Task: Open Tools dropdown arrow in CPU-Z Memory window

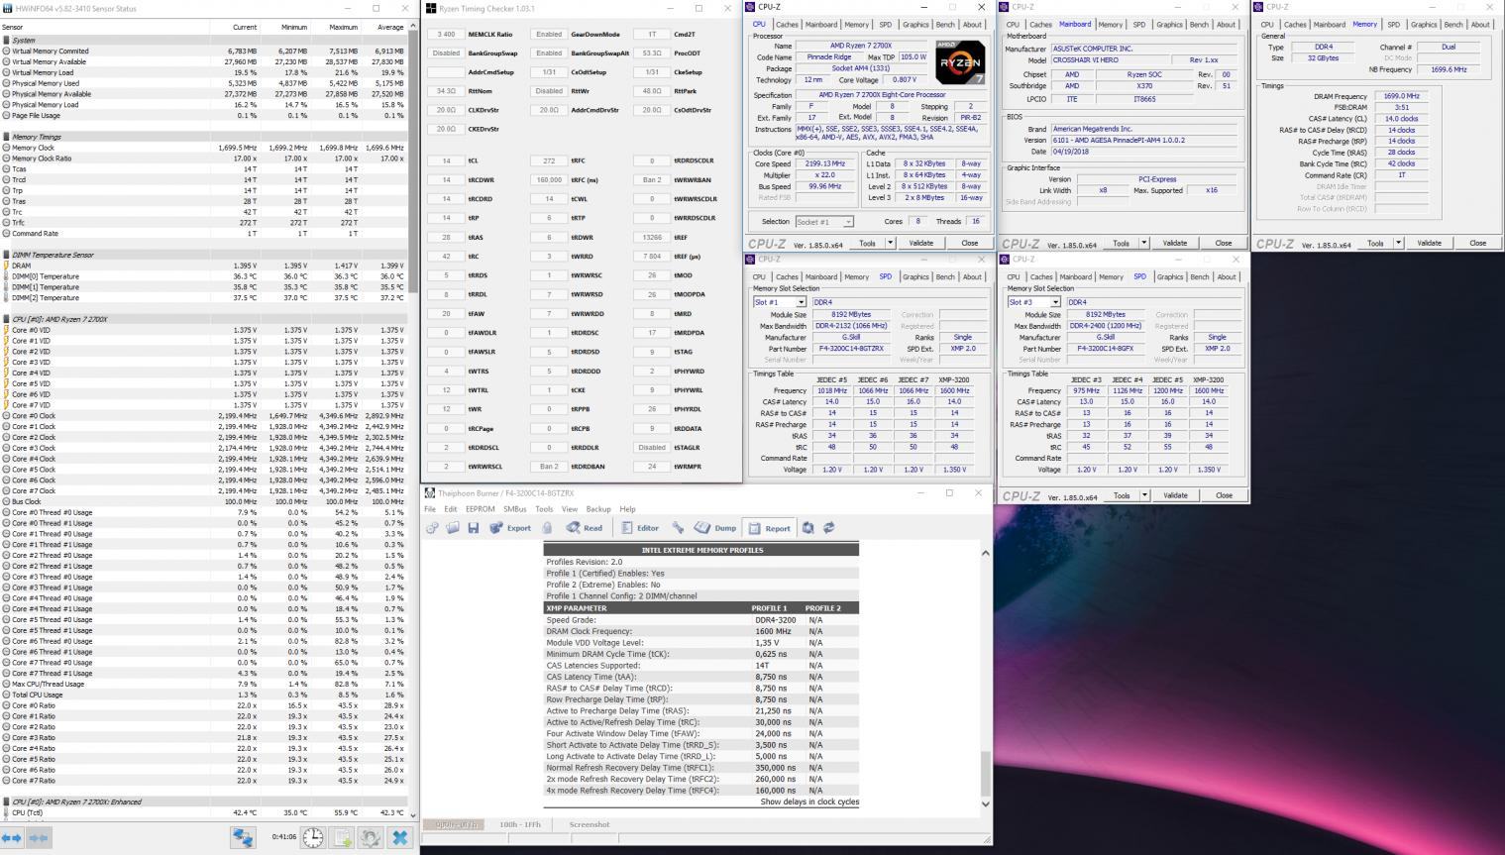Action: pyautogui.click(x=1398, y=243)
